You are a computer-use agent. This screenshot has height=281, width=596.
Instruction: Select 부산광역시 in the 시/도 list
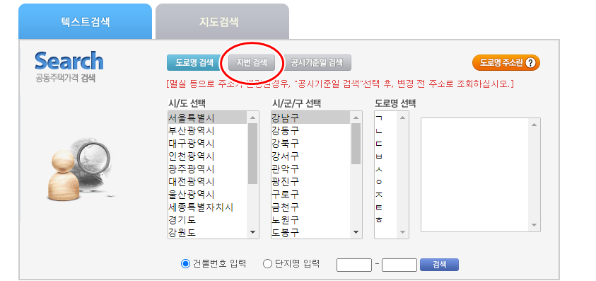[208, 131]
